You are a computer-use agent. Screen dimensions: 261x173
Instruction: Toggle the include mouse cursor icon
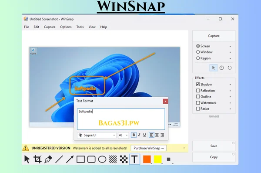tap(214, 68)
